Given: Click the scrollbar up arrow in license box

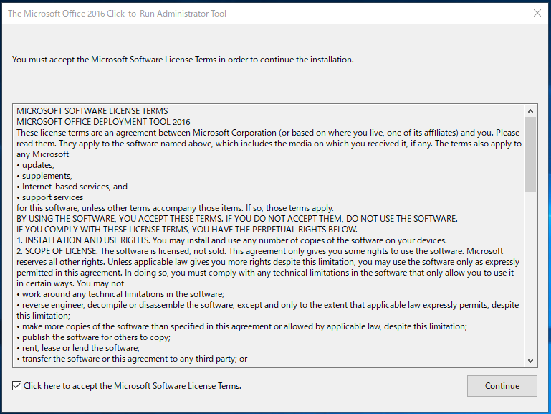Looking at the screenshot, I should coord(531,111).
